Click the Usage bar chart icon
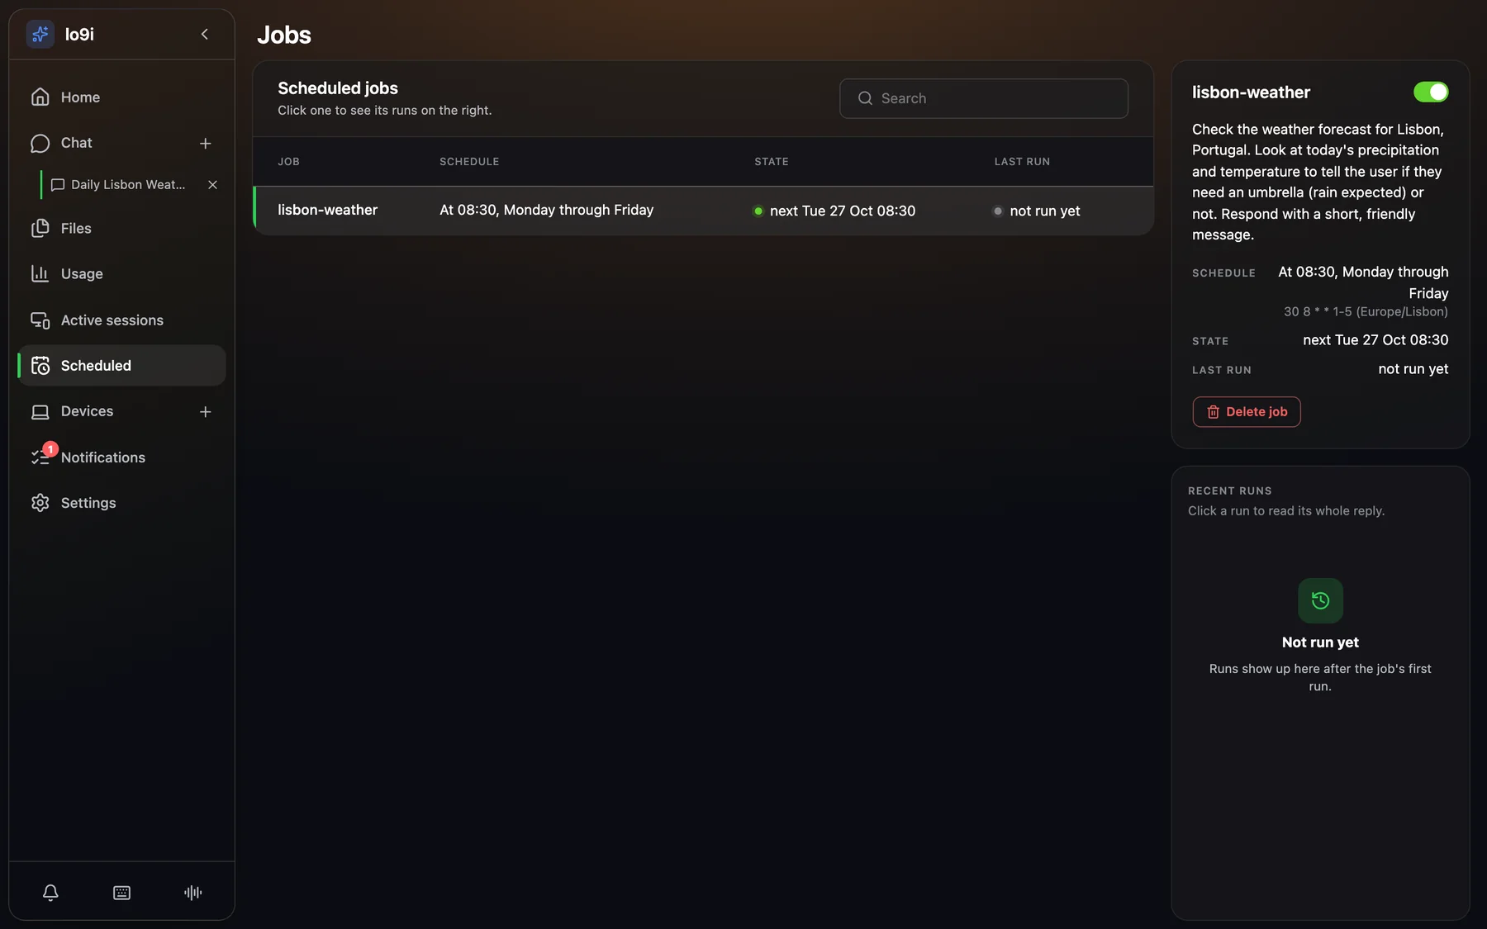 point(40,273)
